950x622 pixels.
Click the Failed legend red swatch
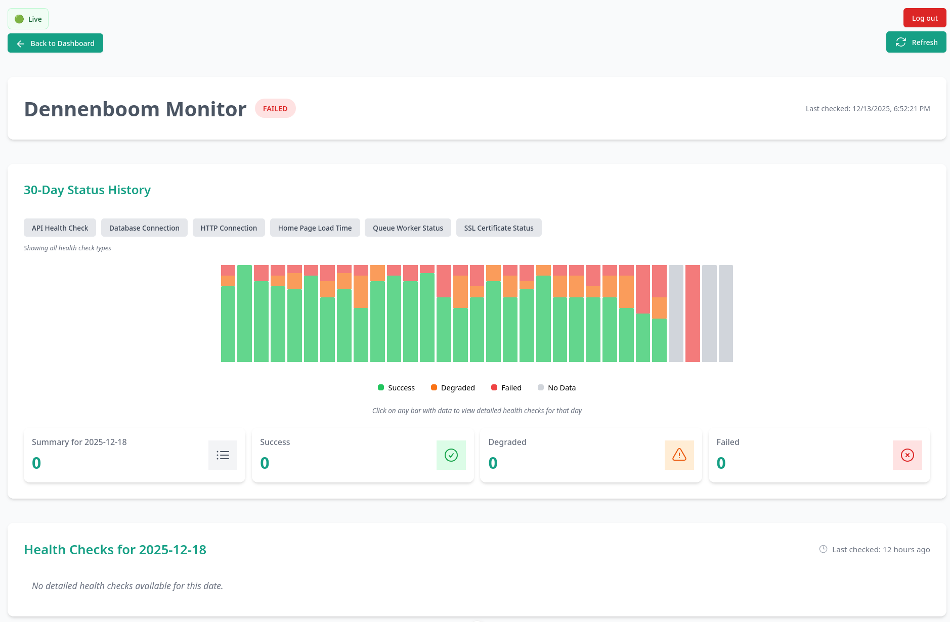click(494, 387)
